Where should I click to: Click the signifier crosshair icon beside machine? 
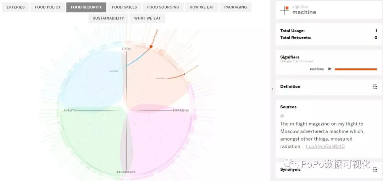(x=285, y=10)
